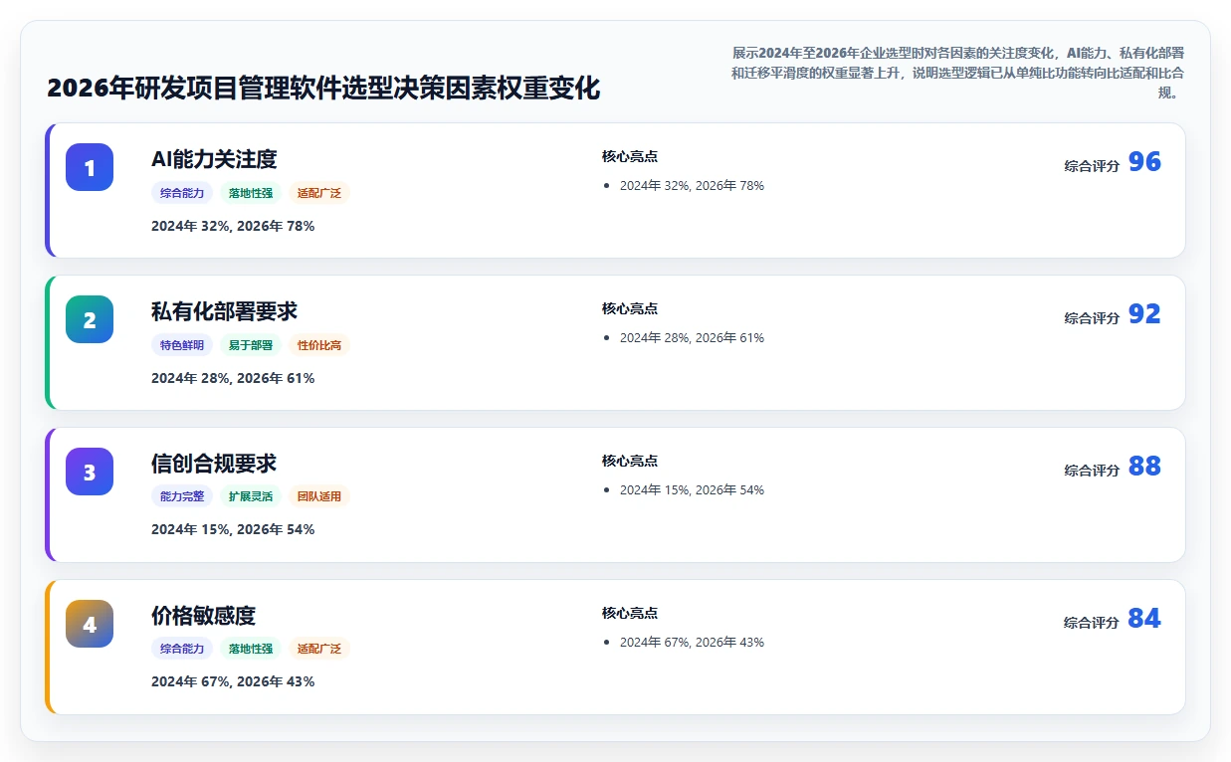Click the score value 96
The image size is (1231, 762).
pos(1144,162)
